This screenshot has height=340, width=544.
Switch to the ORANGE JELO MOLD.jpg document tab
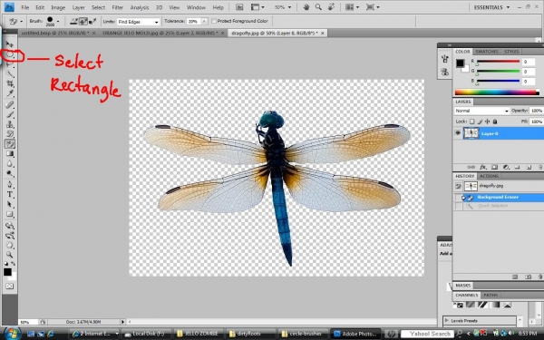tap(160, 33)
